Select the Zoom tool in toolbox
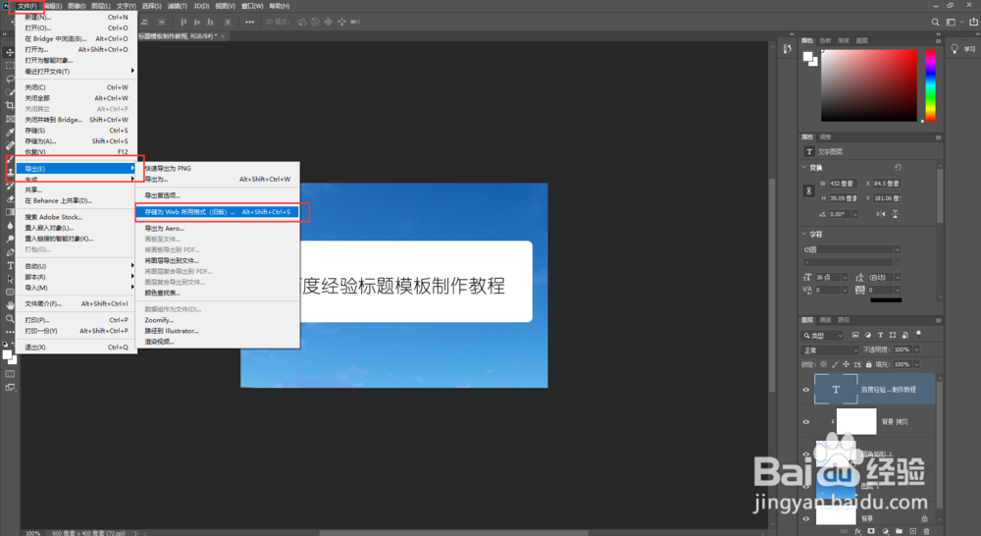The image size is (981, 536). [10, 319]
